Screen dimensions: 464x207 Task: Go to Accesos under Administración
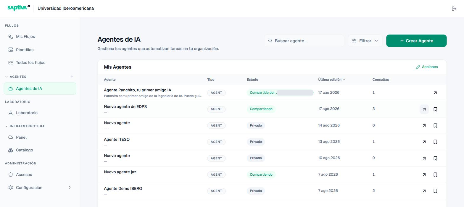[x=40, y=175]
